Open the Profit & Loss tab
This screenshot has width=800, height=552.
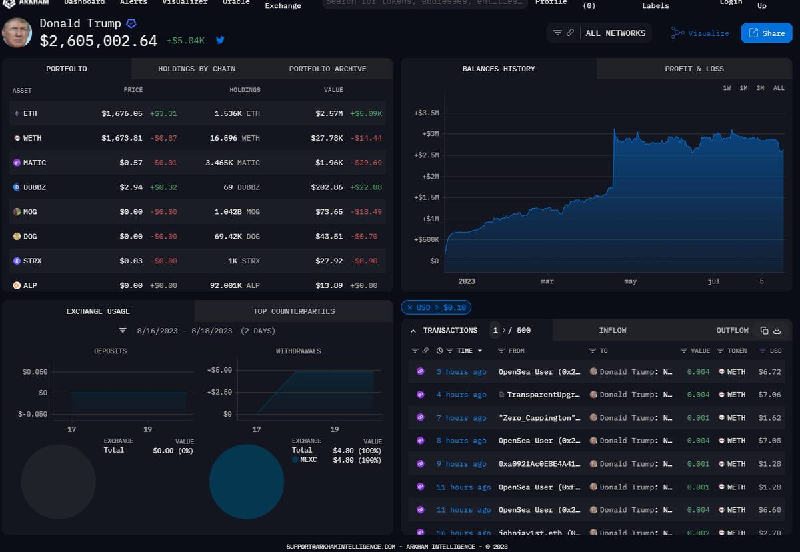click(x=694, y=69)
